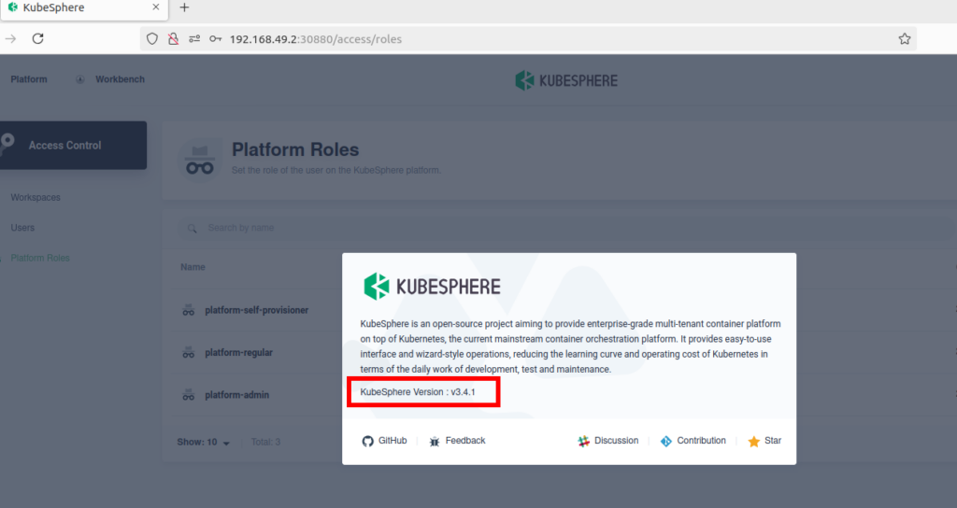Click the platform-self-provisioner role icon
Viewport: 957px width, 508px height.
pos(189,310)
